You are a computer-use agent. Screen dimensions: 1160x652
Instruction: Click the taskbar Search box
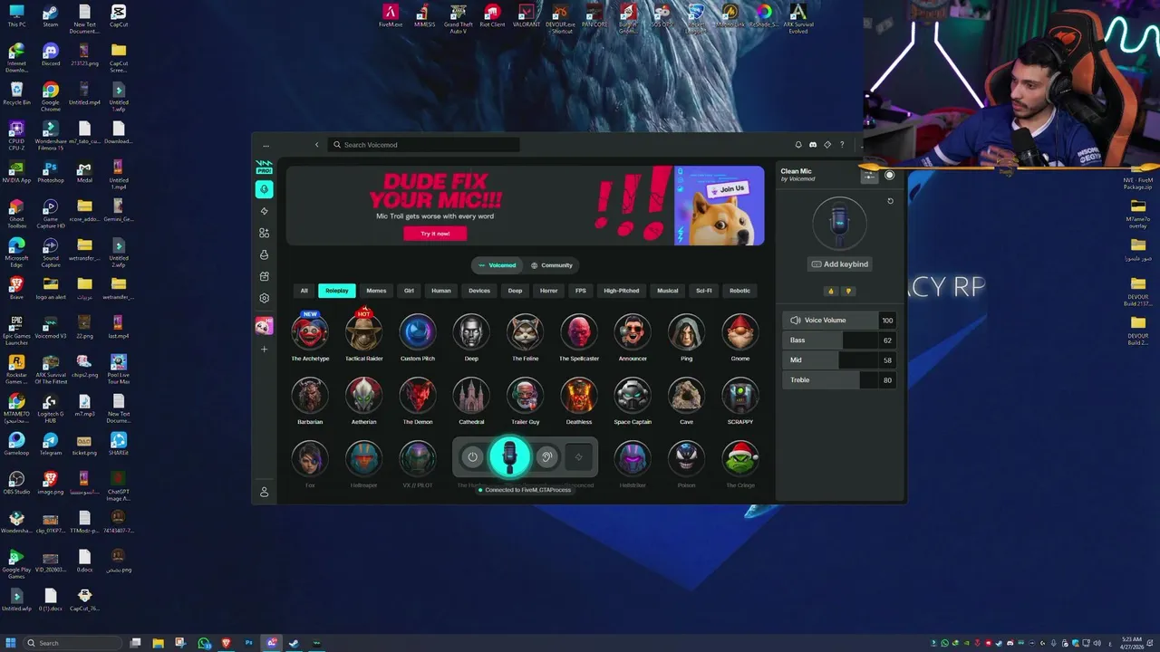72,643
